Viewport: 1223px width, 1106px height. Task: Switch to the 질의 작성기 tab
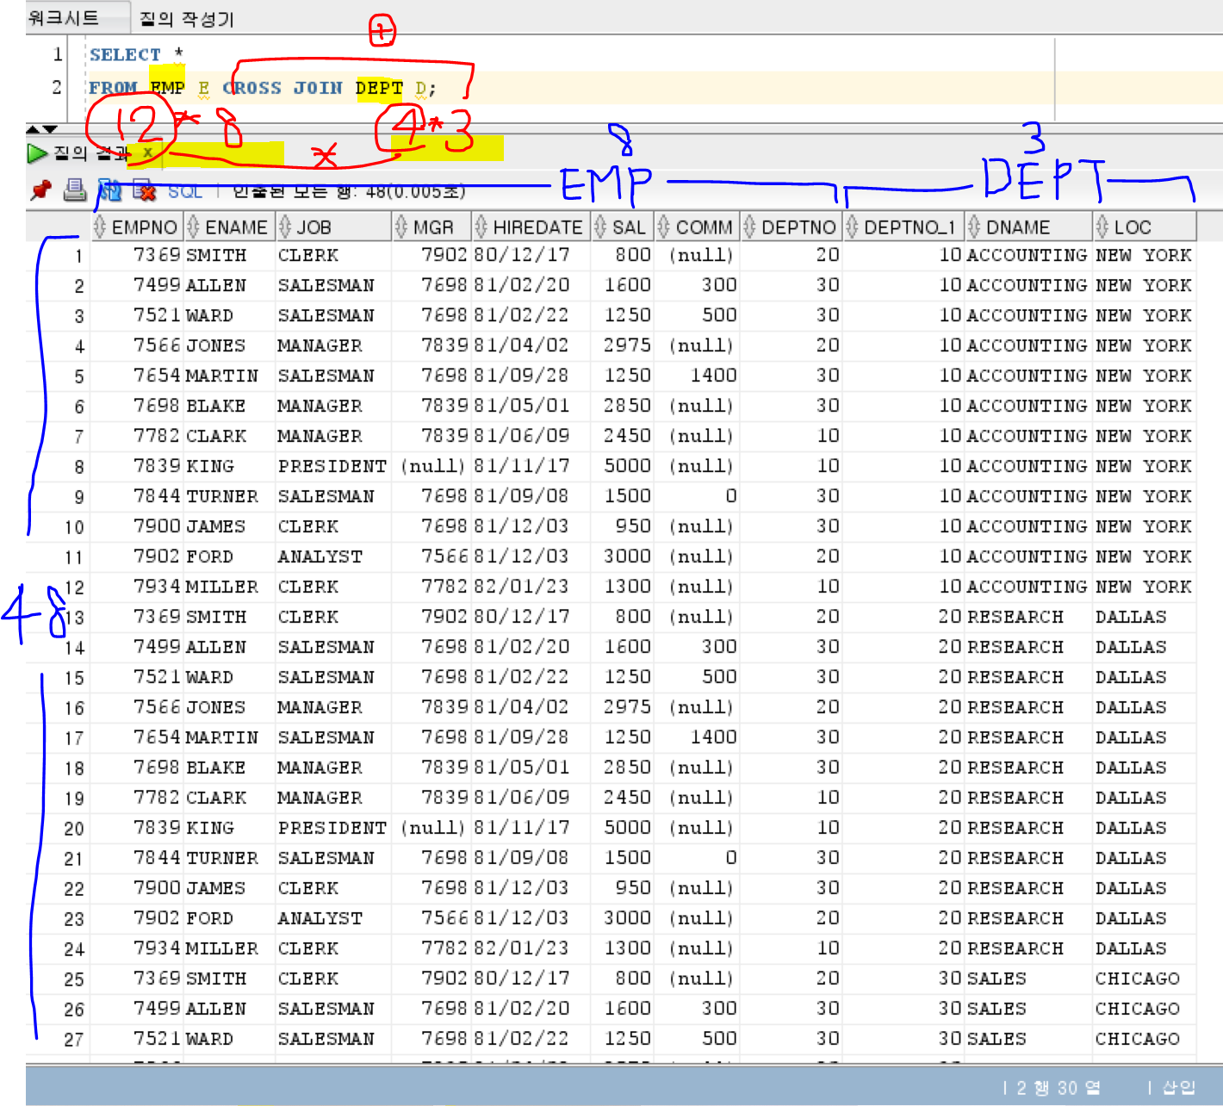187,19
